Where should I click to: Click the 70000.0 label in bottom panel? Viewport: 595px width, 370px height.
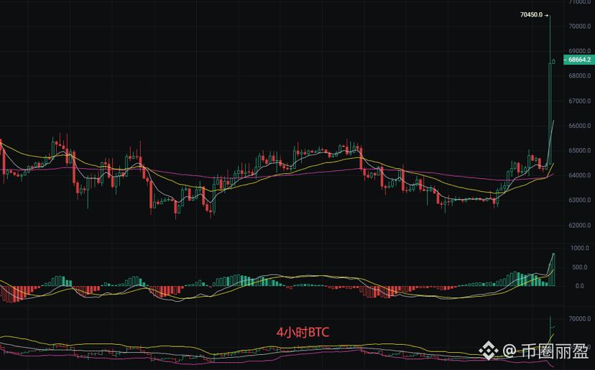(x=579, y=319)
